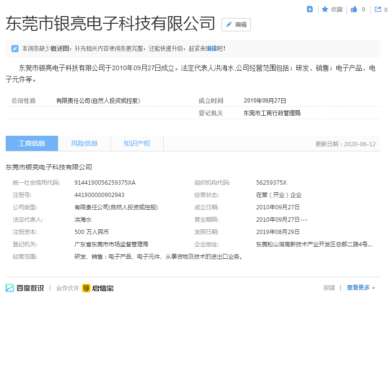Click the pencil icon in notice bar
Image resolution: width=388 pixels, height=365 pixels.
15,48
